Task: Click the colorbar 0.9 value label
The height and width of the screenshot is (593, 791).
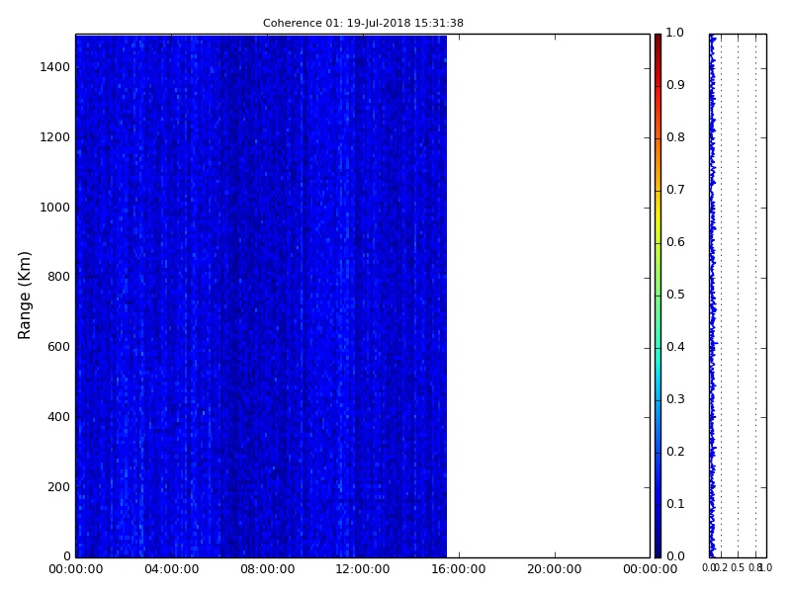Action: coord(675,85)
